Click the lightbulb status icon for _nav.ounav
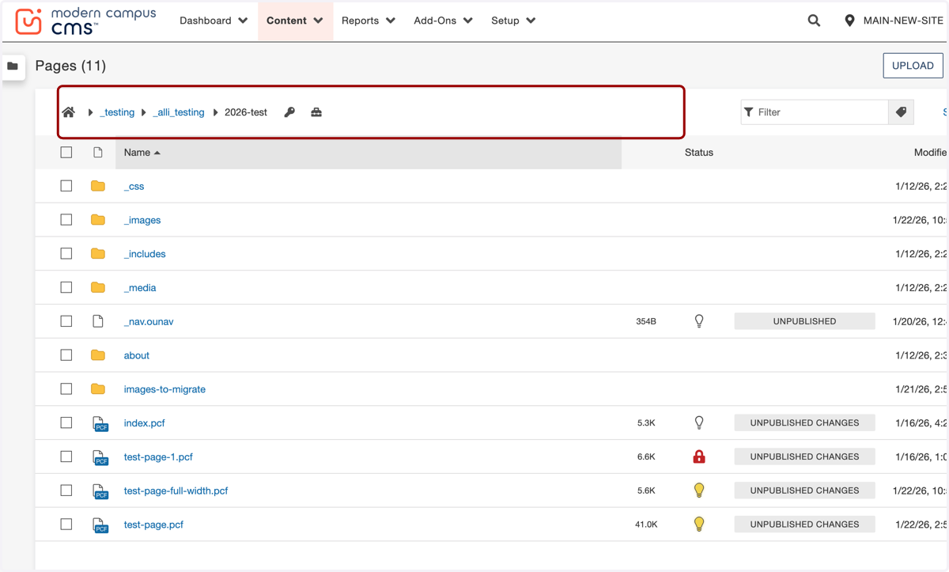Image resolution: width=949 pixels, height=572 pixels. click(699, 321)
